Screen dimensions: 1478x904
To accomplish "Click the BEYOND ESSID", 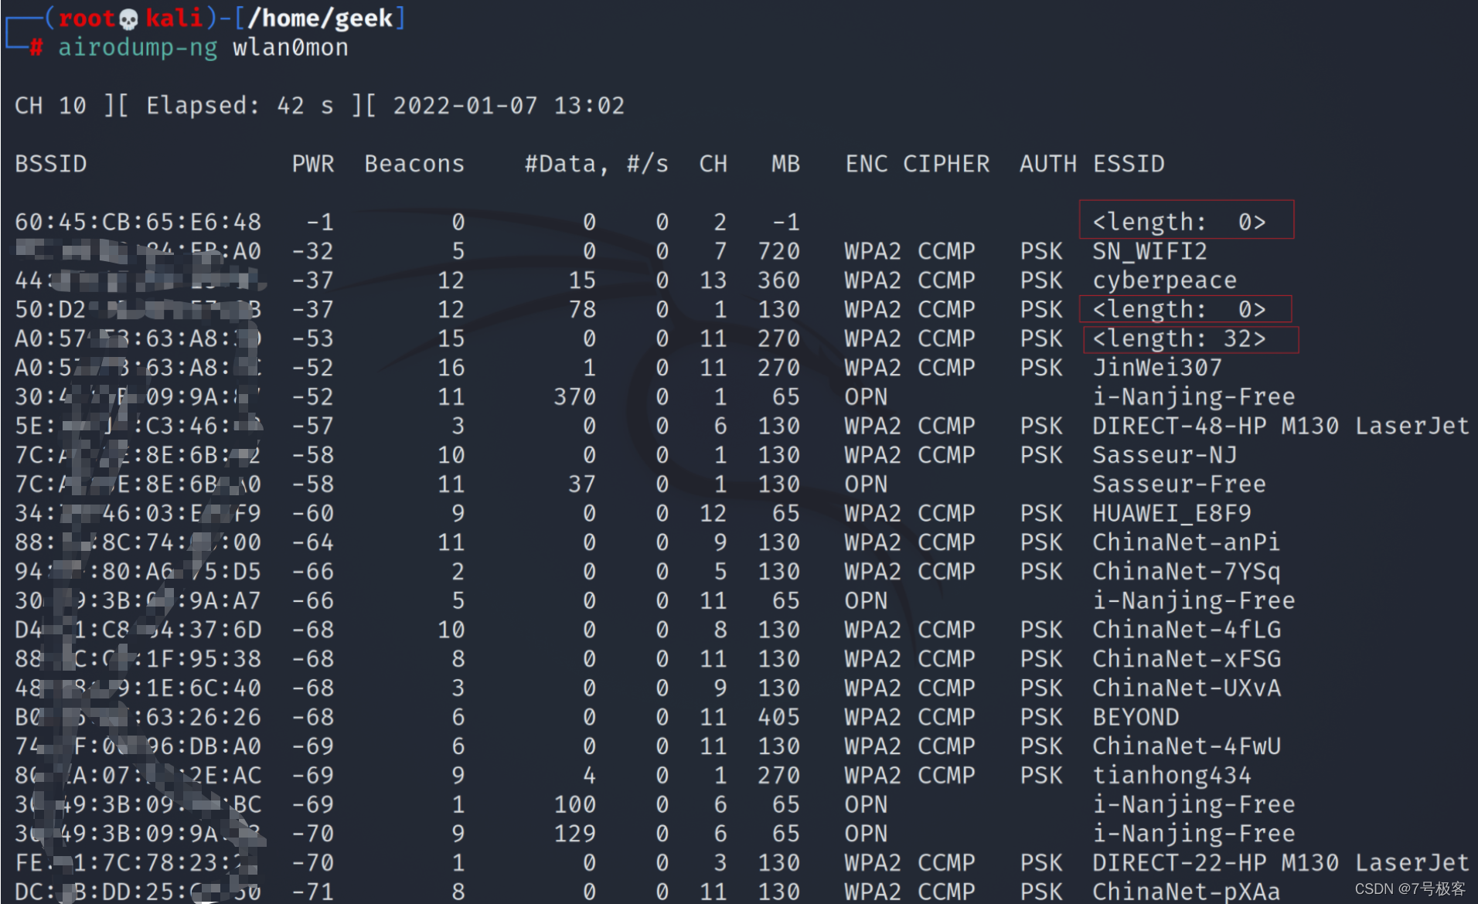I will (x=1136, y=717).
